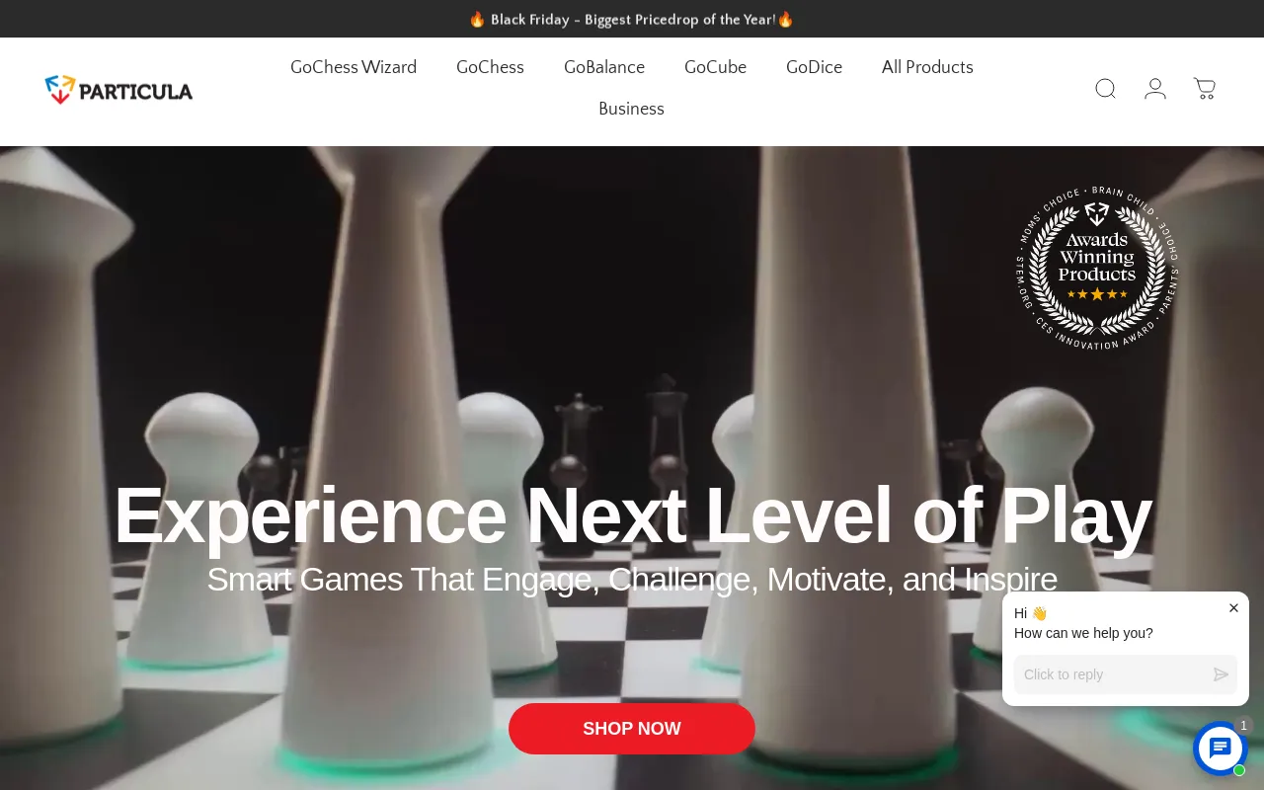Go to the GoBalance page

[x=604, y=67]
